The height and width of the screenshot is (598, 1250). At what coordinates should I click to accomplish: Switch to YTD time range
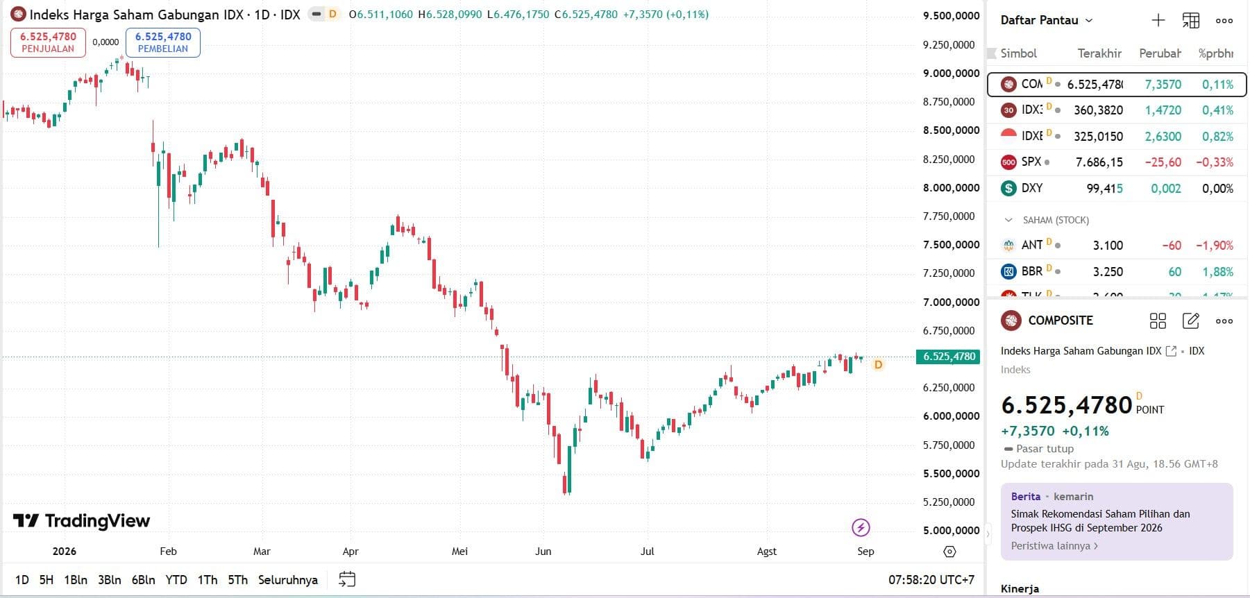pos(176,580)
